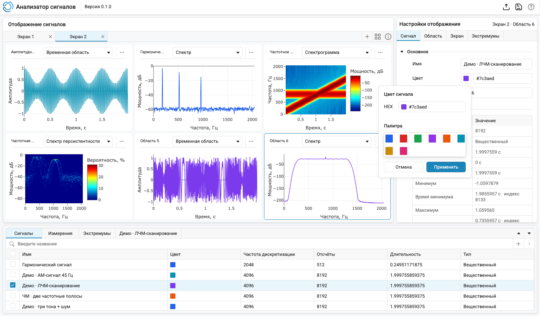Viewport: 540px width, 316px height.
Task: Check the Демо · АМ-сигнал 45 Гц checkbox
Action: [x=13, y=274]
